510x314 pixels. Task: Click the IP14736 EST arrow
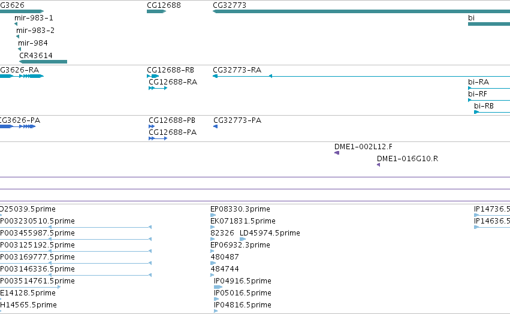click(492, 215)
